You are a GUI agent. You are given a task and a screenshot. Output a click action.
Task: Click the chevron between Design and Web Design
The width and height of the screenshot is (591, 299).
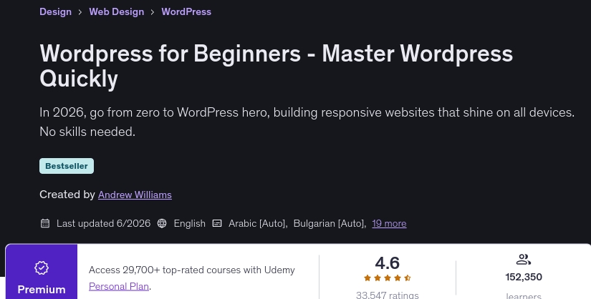click(x=80, y=12)
